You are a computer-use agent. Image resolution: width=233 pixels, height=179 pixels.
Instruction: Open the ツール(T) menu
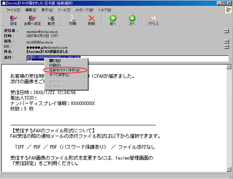tap(64, 10)
